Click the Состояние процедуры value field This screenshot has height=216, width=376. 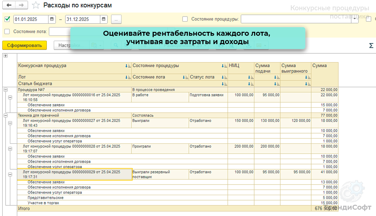pos(296,19)
